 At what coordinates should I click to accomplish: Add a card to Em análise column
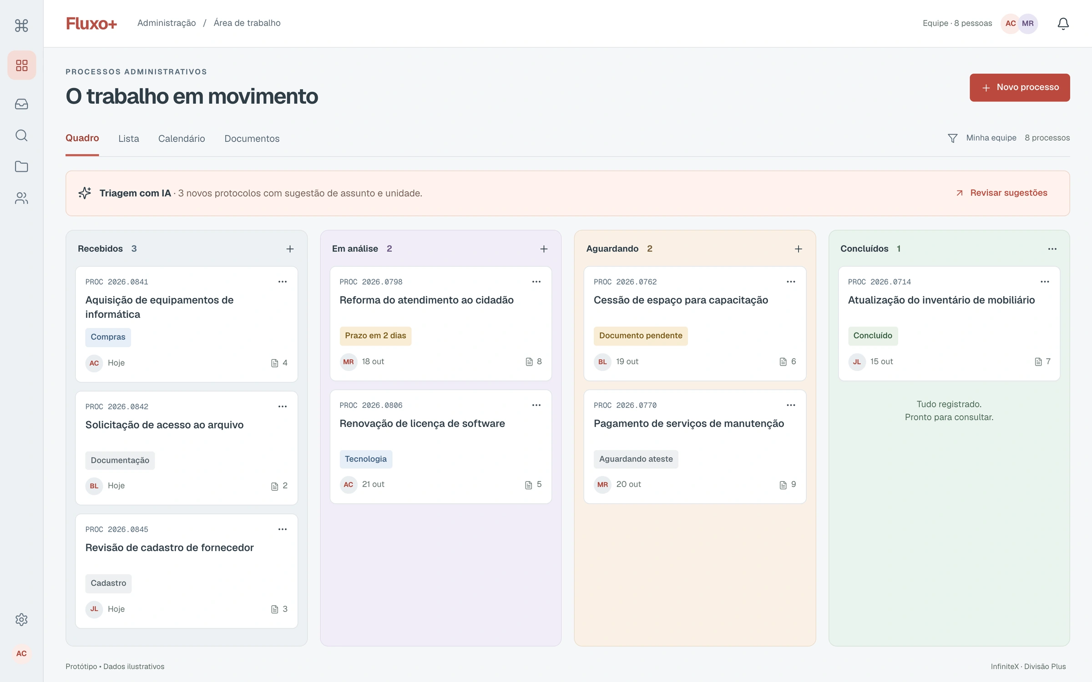coord(544,249)
